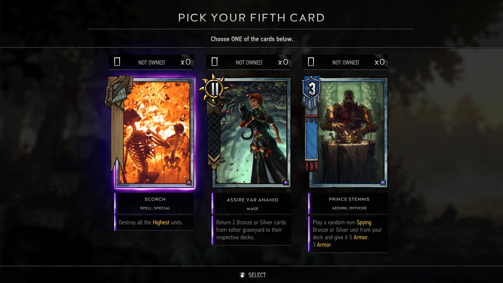The width and height of the screenshot is (503, 283).
Task: Click the card icon above Prince Stennis
Action: pos(311,62)
